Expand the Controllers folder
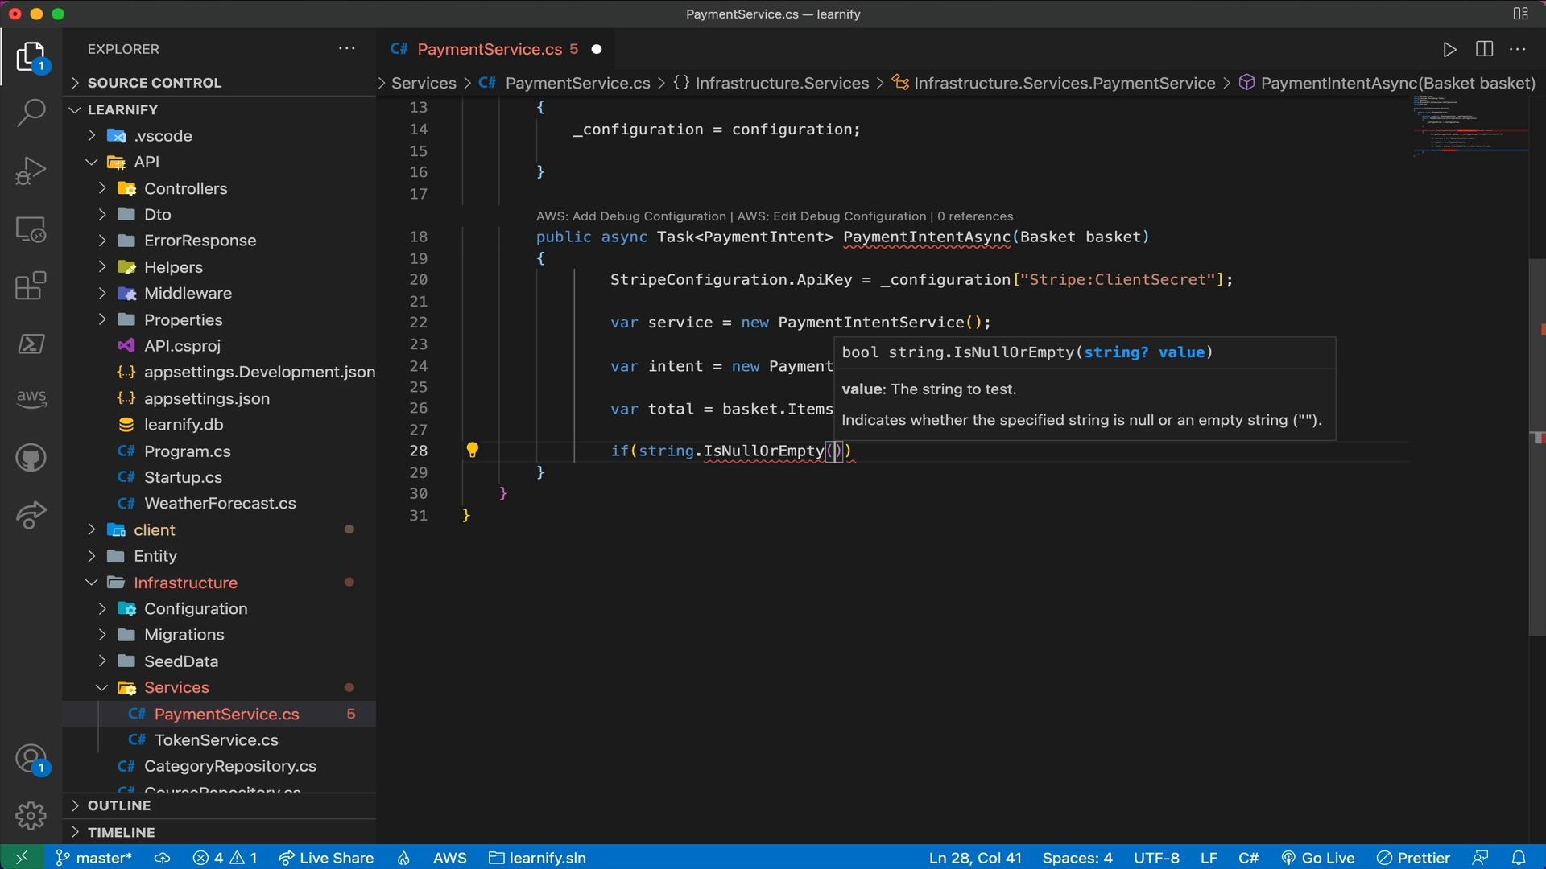 tap(185, 188)
